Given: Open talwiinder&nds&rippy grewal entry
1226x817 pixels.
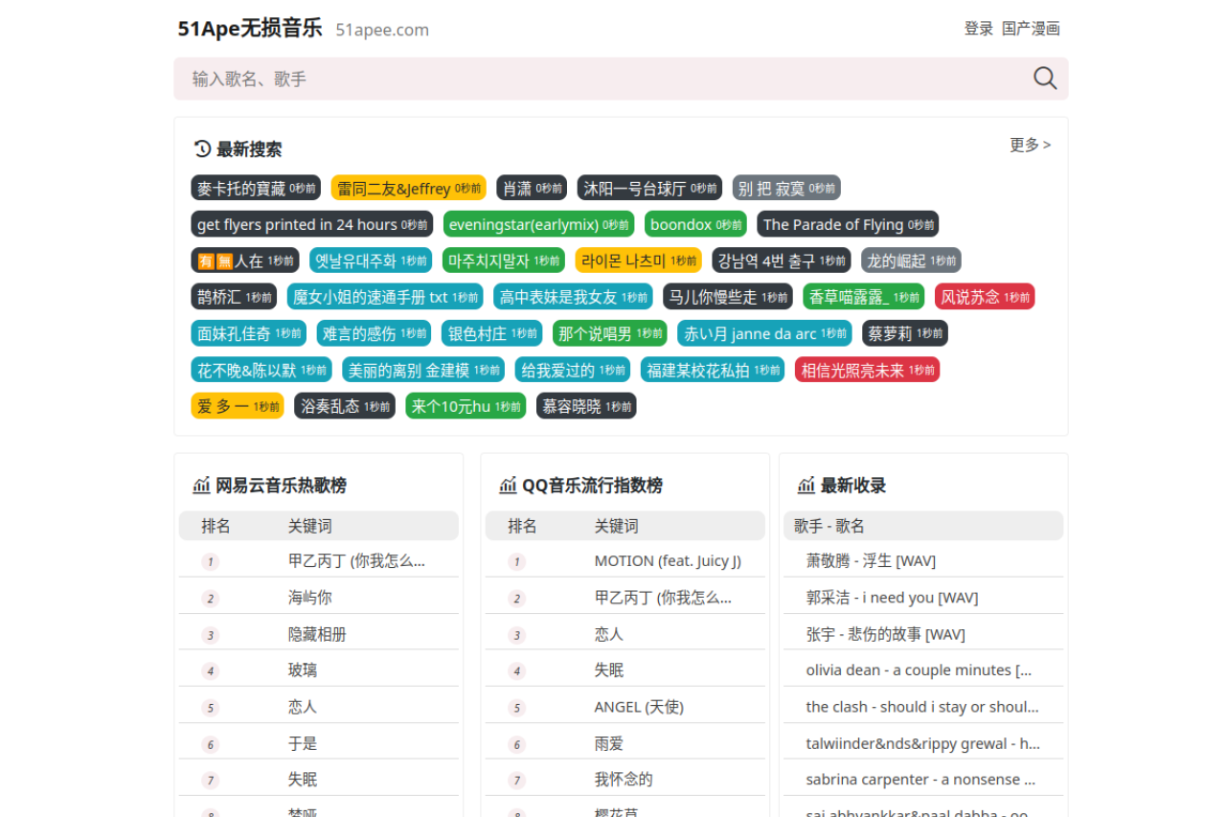Looking at the screenshot, I should click(923, 743).
